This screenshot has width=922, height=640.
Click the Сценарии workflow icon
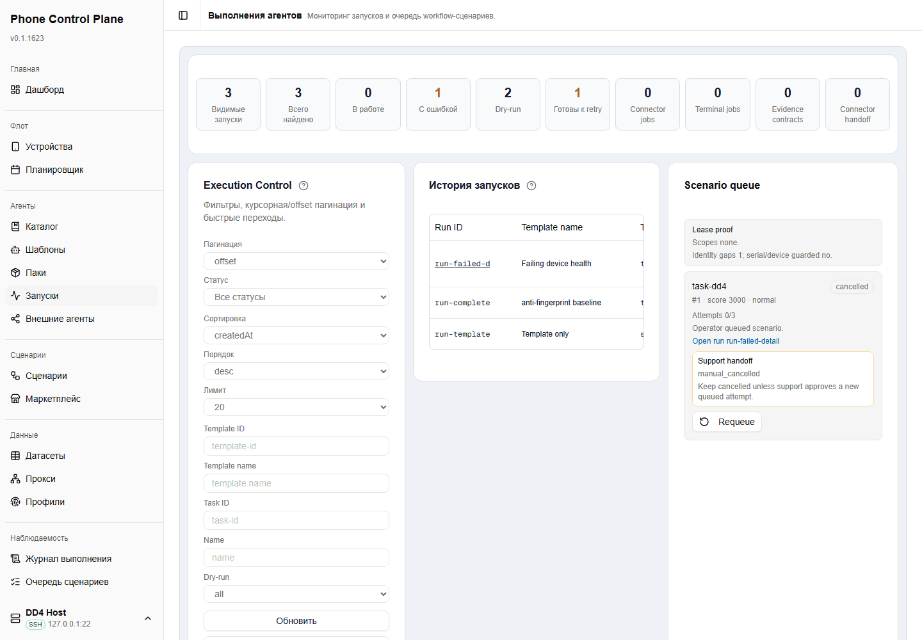[15, 376]
